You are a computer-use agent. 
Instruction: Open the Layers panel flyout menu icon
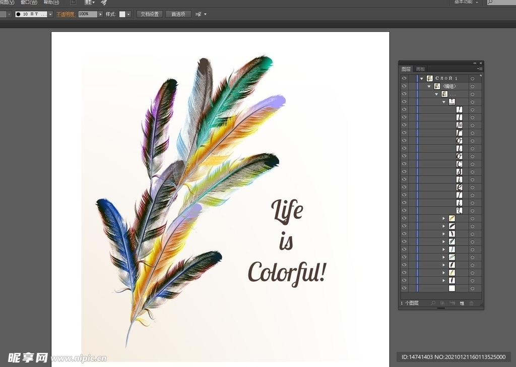(480, 68)
